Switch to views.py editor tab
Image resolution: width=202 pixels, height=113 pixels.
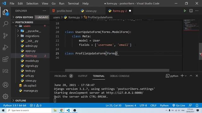tap(91, 11)
